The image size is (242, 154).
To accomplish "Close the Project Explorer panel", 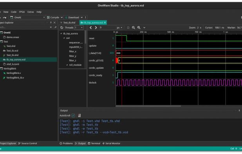I will tap(54, 23).
